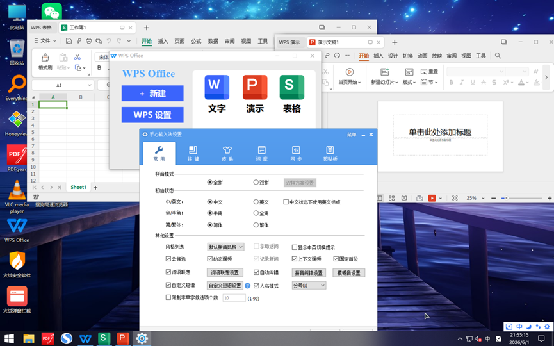Select the 格式刷 format painter in WPS 表格
The height and width of the screenshot is (346, 554).
coord(45,62)
